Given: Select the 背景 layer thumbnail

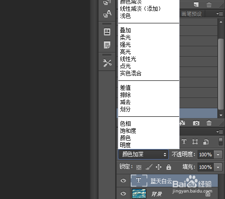Looking at the screenshot, I should coord(139,194).
